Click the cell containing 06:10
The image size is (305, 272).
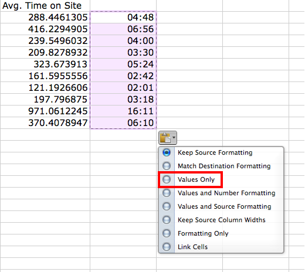(x=123, y=123)
